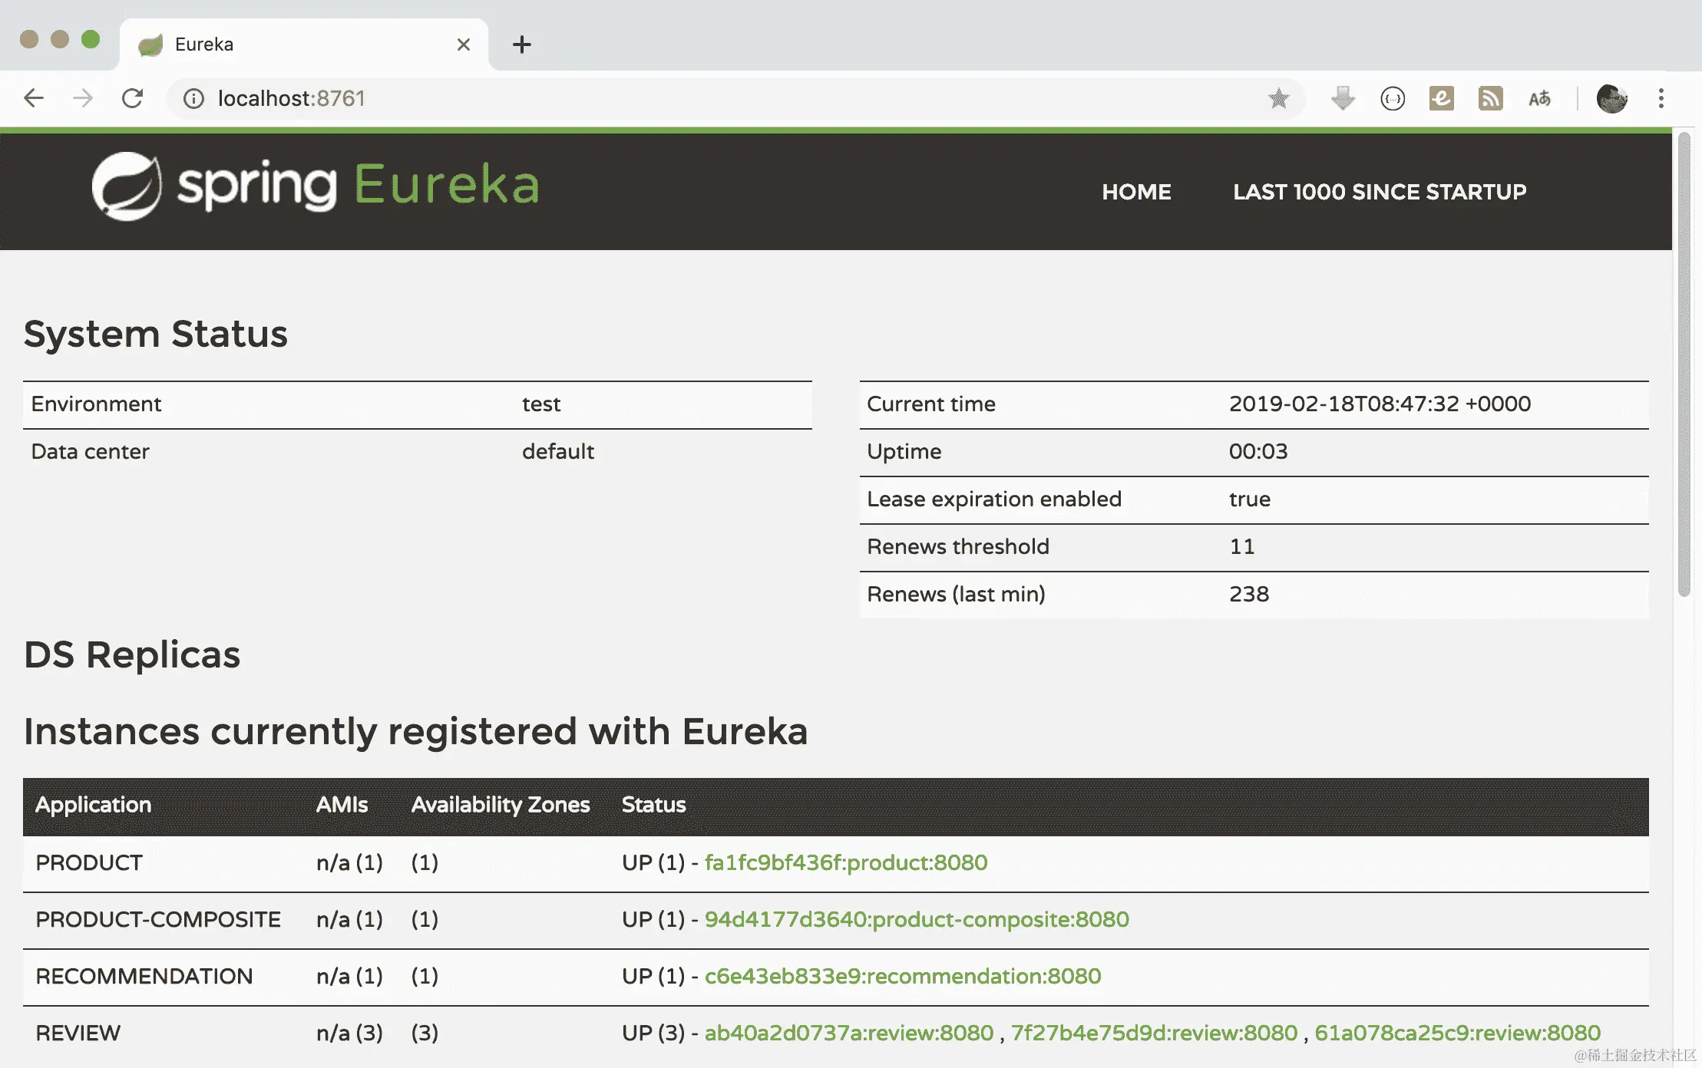Open the fa1fc9bf436f:product:8080 instance link
The image size is (1702, 1068).
(845, 862)
